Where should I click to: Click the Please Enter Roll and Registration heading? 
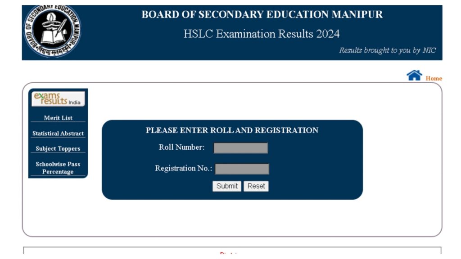231,130
